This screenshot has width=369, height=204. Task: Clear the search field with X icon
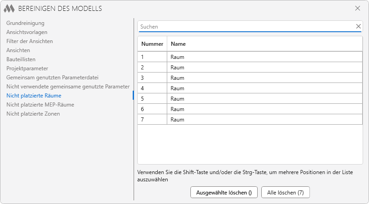358,26
